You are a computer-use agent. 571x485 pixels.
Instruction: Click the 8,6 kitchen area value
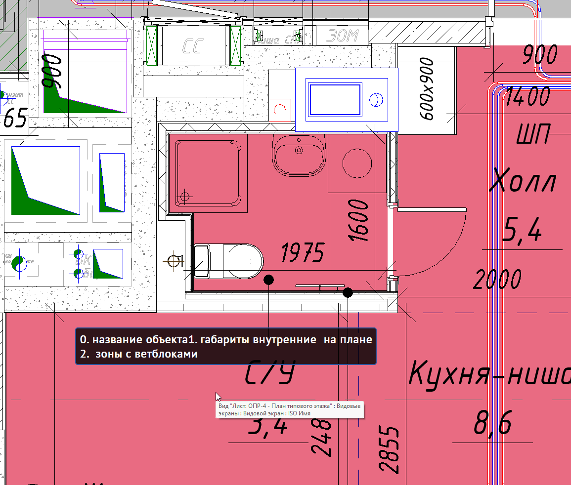coord(492,423)
